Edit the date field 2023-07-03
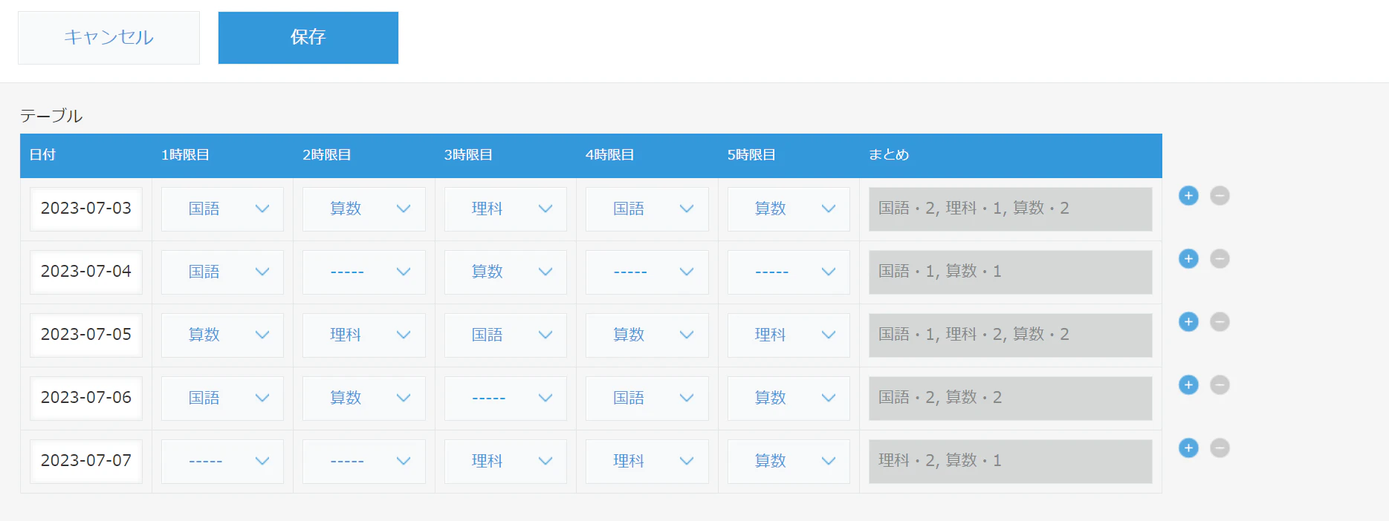 (x=86, y=209)
